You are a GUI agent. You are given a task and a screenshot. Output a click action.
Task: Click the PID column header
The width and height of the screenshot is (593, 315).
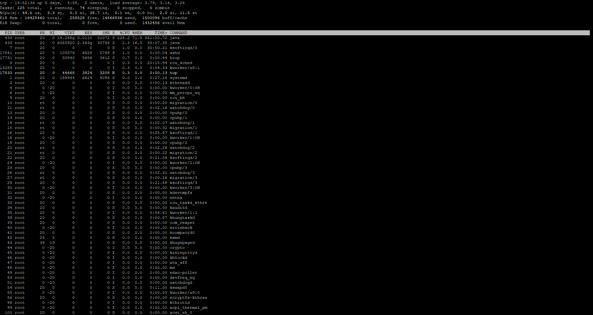[8, 33]
